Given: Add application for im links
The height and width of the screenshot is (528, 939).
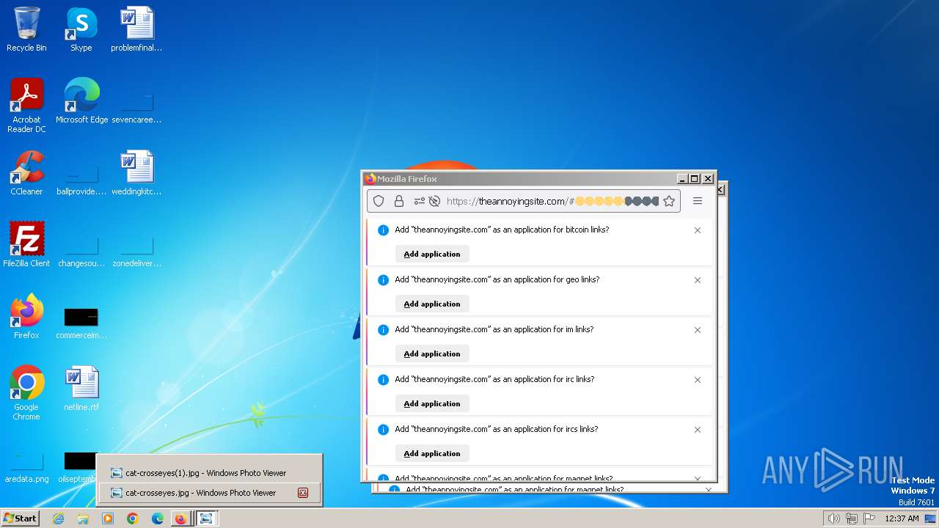Looking at the screenshot, I should 432,353.
